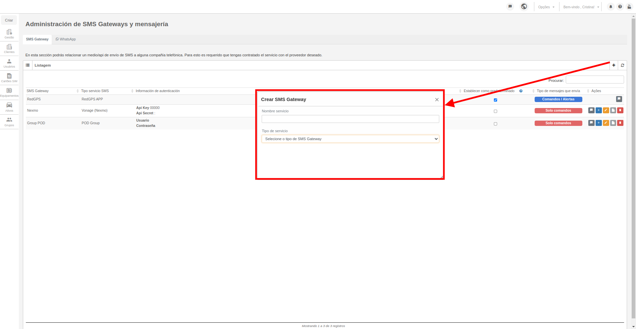The width and height of the screenshot is (636, 329).
Task: Expand the Opções menu
Action: click(x=546, y=7)
